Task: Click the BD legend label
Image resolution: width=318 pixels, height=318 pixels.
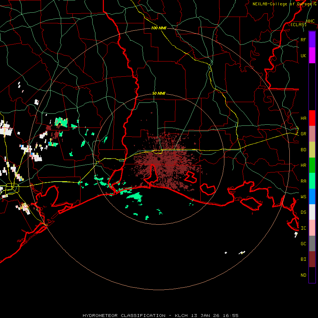Action: point(303,150)
